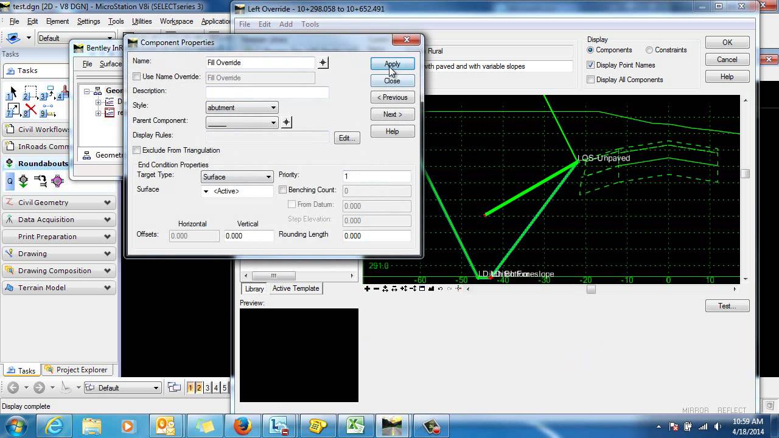This screenshot has width=779, height=438.
Task: Open the Style dropdown showing abutment
Action: pyautogui.click(x=242, y=108)
